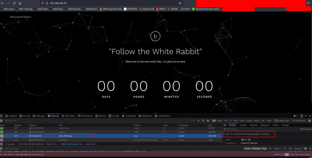312x158 pixels.
Task: Open the No Throttling dropdown
Action: [x=299, y=120]
